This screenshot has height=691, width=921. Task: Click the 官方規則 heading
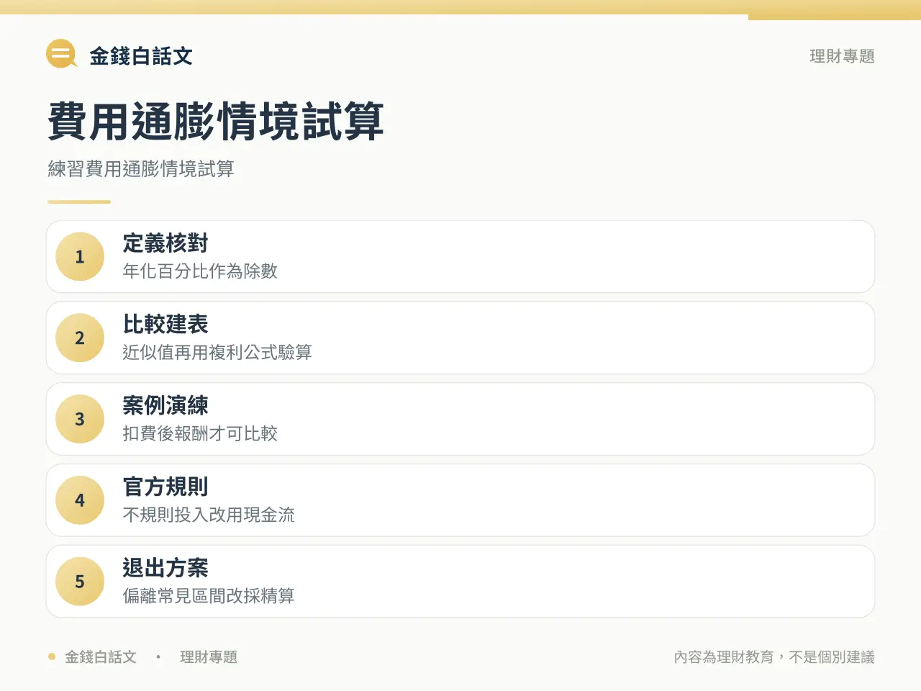tap(165, 487)
